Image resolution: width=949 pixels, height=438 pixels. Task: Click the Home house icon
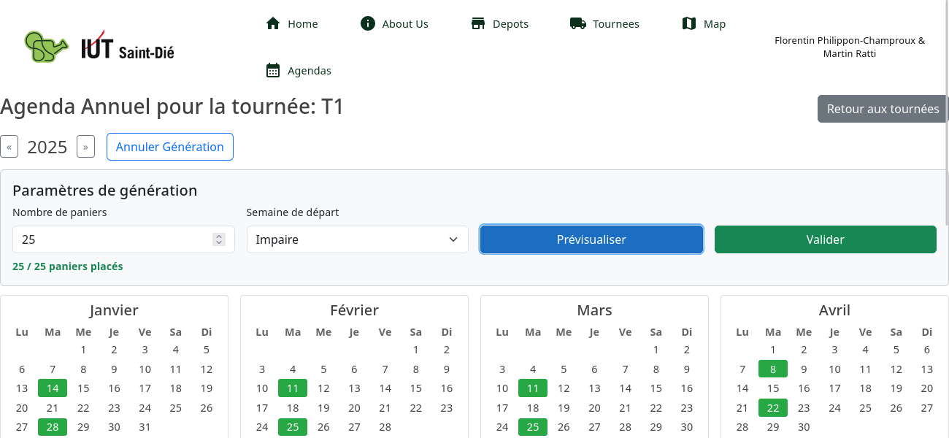273,23
